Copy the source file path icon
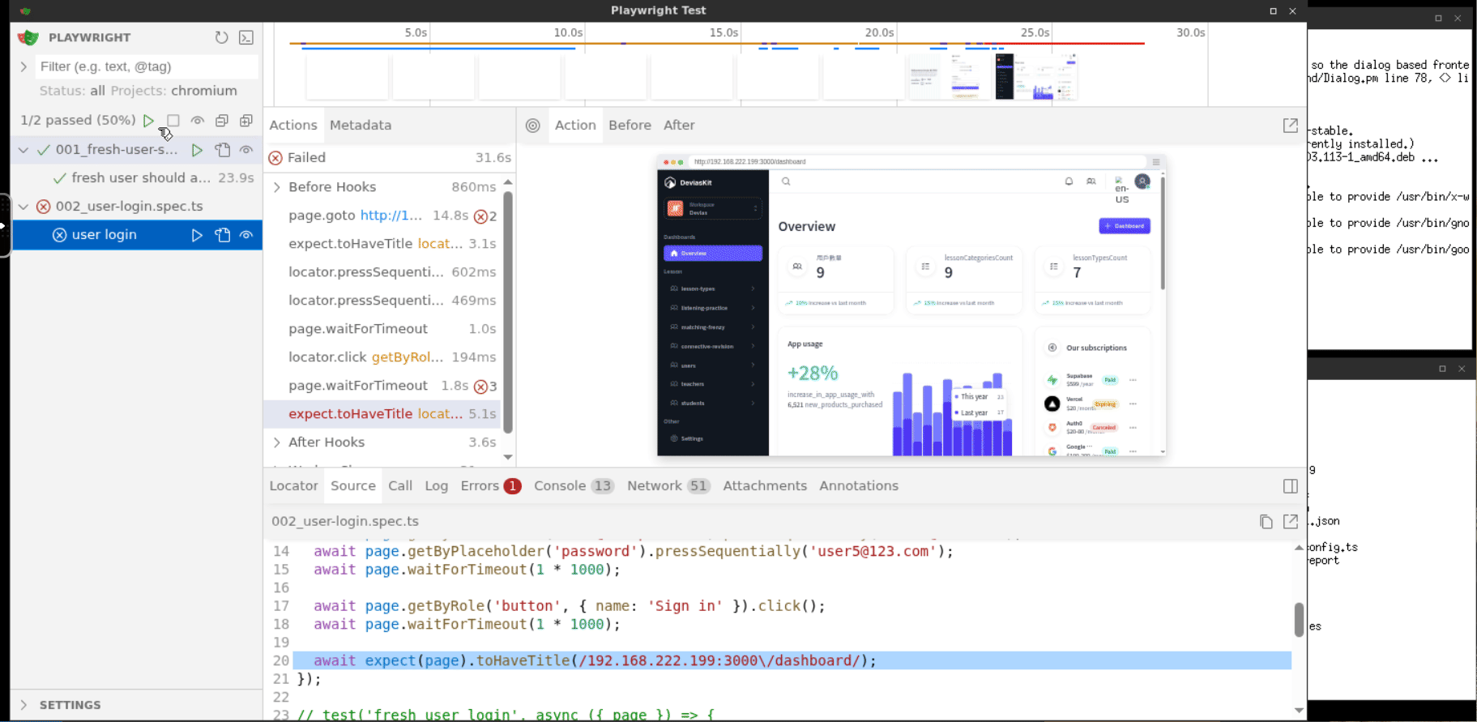This screenshot has width=1477, height=722. pos(1266,522)
